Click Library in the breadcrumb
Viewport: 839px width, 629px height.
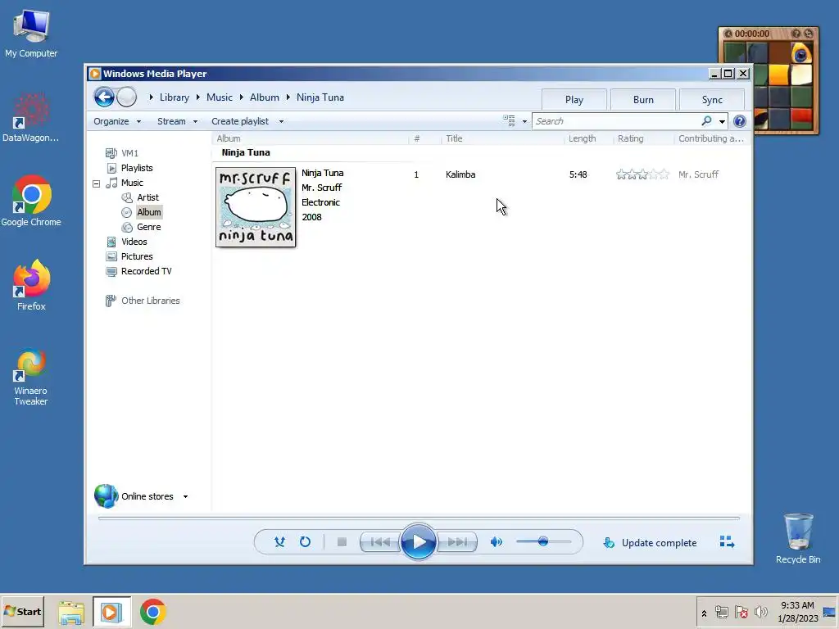pos(175,97)
